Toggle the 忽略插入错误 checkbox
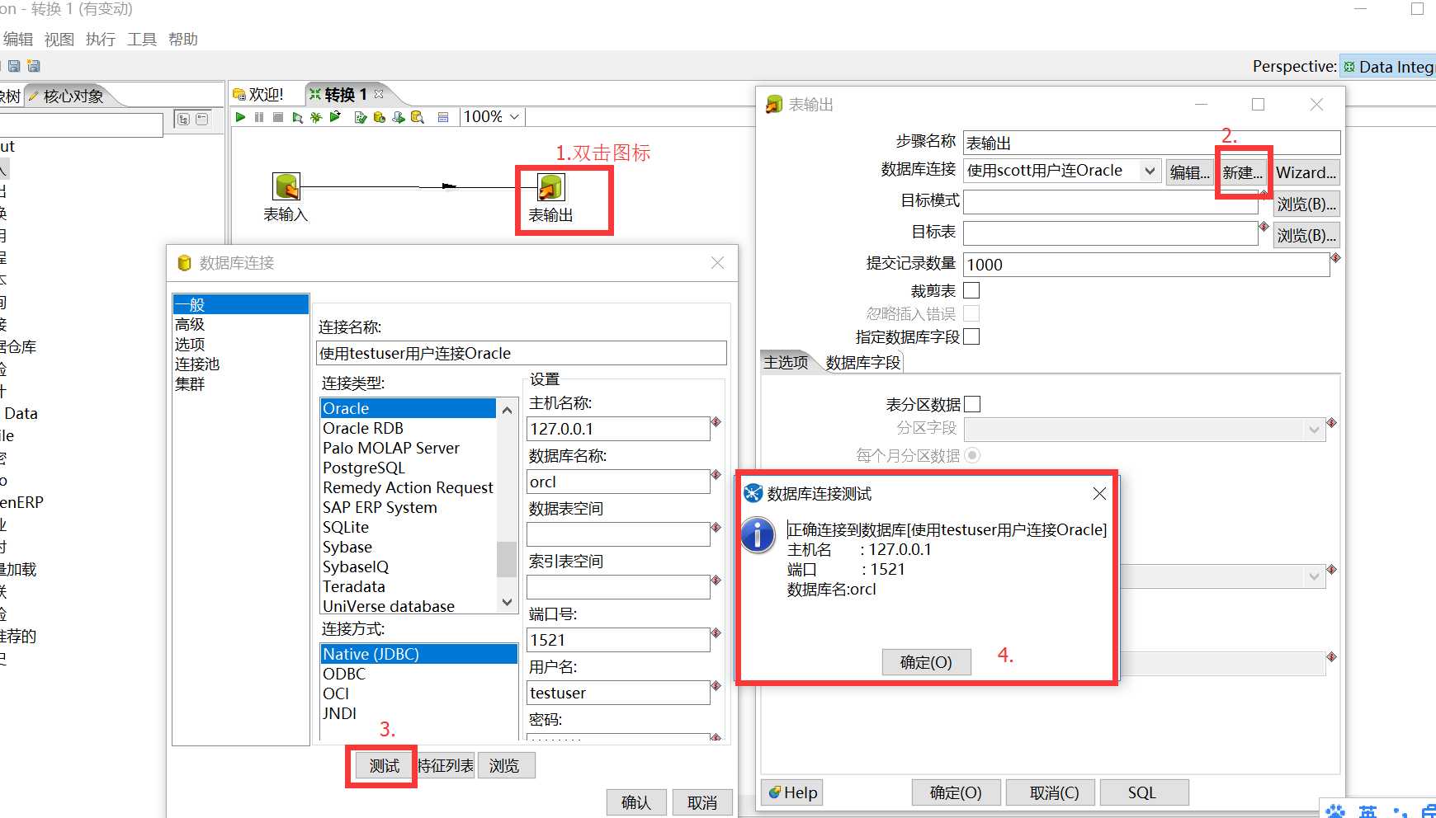Image resolution: width=1436 pixels, height=818 pixels. click(971, 313)
